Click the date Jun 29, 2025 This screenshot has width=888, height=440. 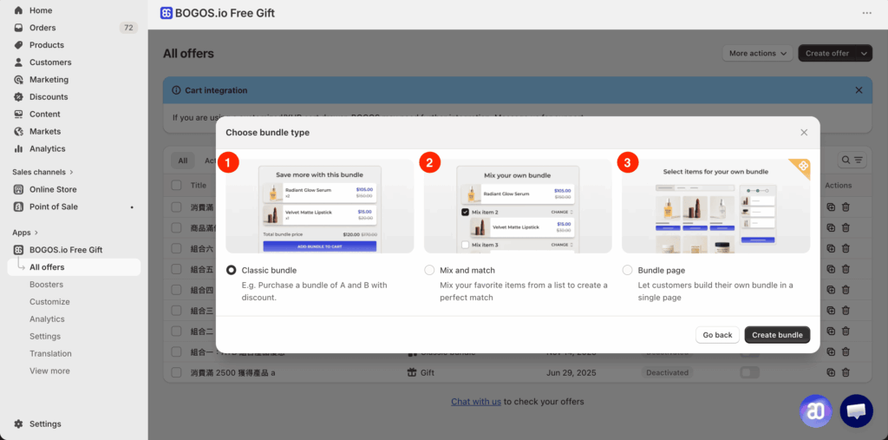click(571, 372)
